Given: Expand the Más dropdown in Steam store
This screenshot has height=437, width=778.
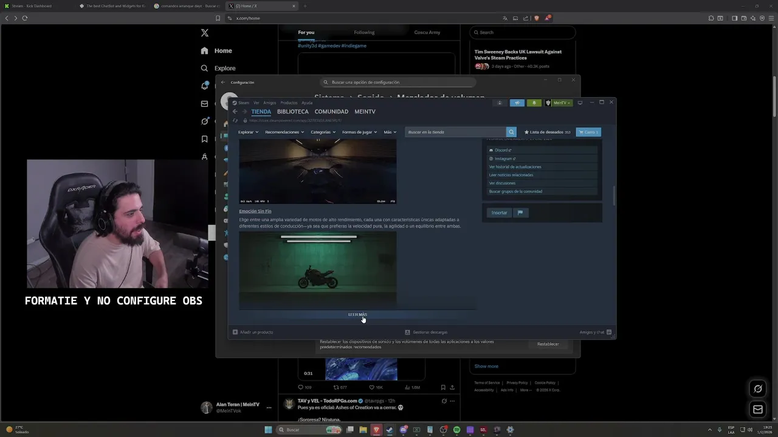Looking at the screenshot, I should click(x=390, y=132).
